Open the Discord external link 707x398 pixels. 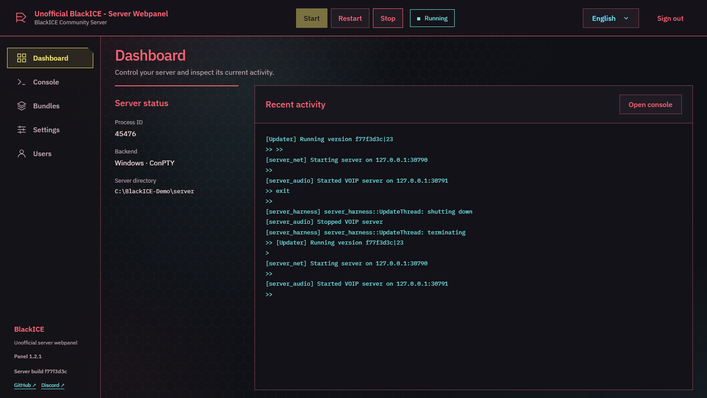pos(53,385)
